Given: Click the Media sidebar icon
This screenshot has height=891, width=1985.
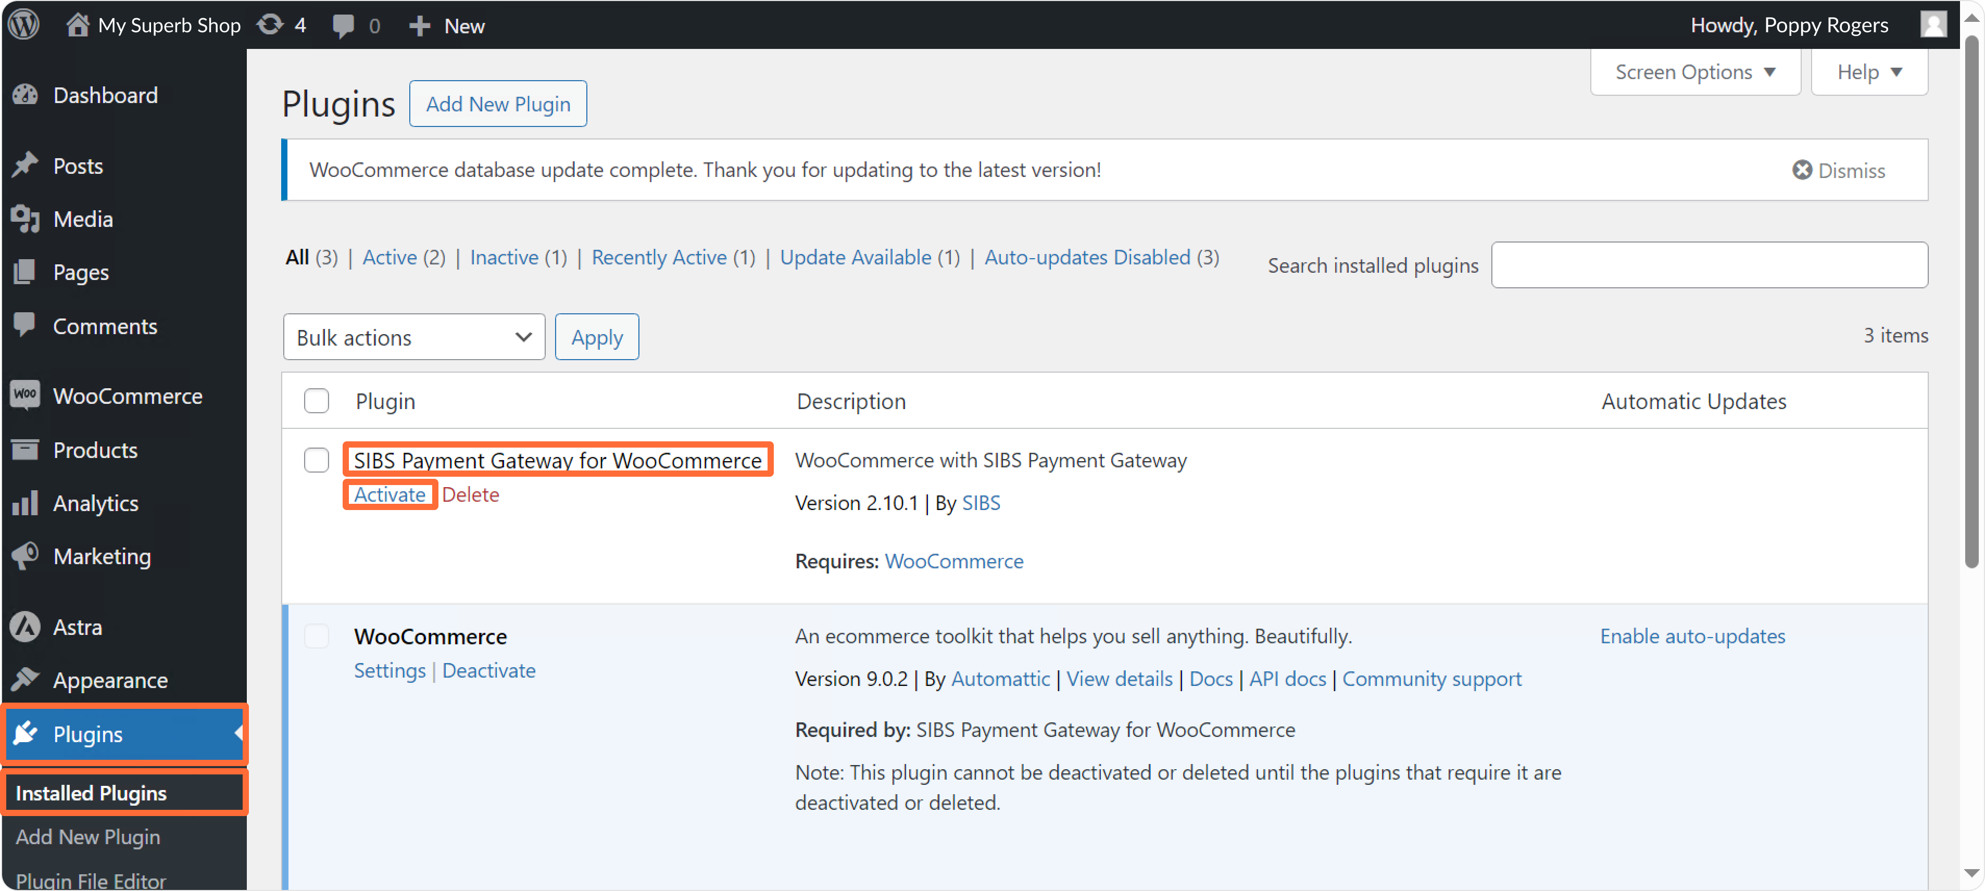Looking at the screenshot, I should [x=26, y=220].
